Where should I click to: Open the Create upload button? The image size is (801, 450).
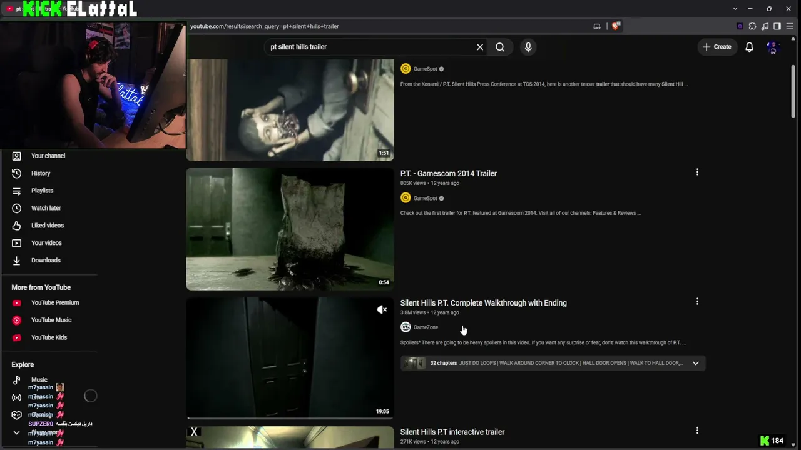(717, 47)
